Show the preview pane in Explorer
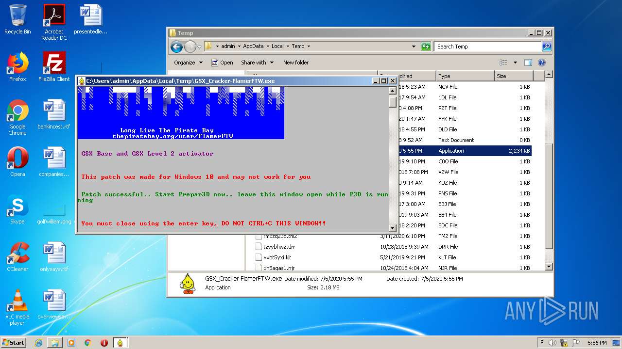622x349 pixels. tap(528, 63)
